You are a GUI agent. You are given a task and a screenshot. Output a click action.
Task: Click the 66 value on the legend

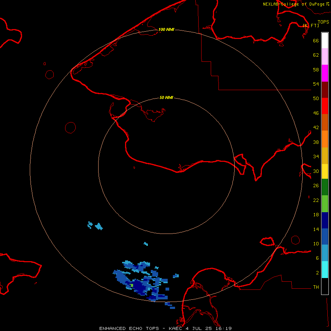(316, 40)
